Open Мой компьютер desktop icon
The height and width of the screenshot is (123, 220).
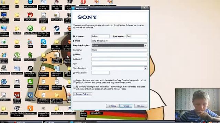[x=4, y=15]
